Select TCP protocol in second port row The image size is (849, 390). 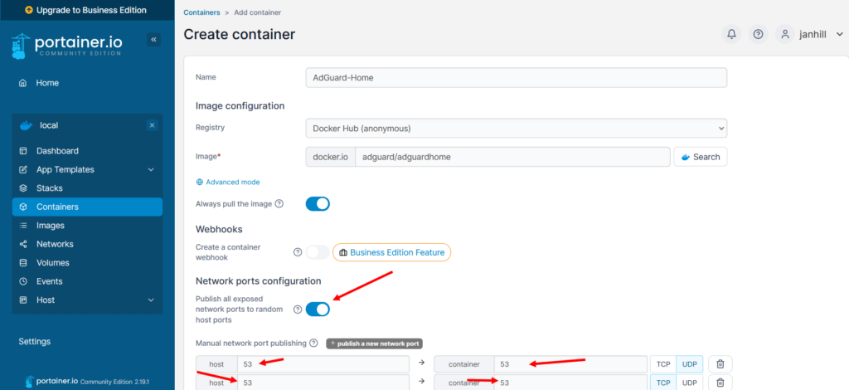(x=663, y=383)
